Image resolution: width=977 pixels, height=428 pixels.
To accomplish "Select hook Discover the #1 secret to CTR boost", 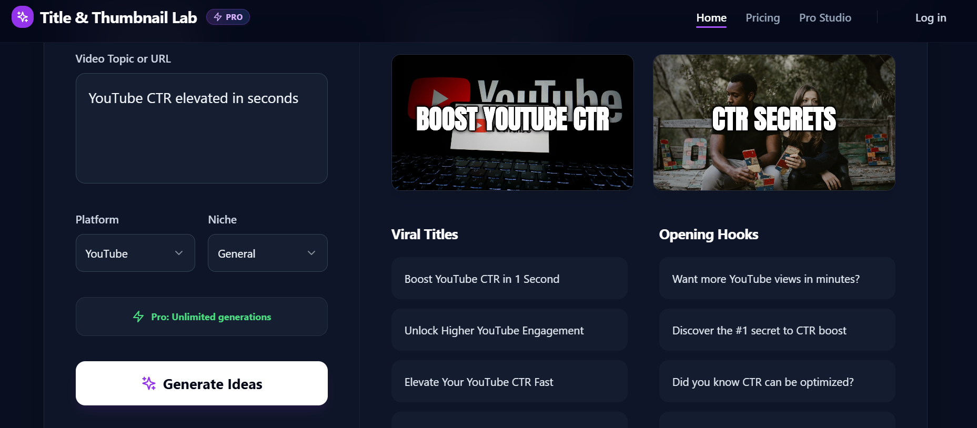I will (777, 330).
